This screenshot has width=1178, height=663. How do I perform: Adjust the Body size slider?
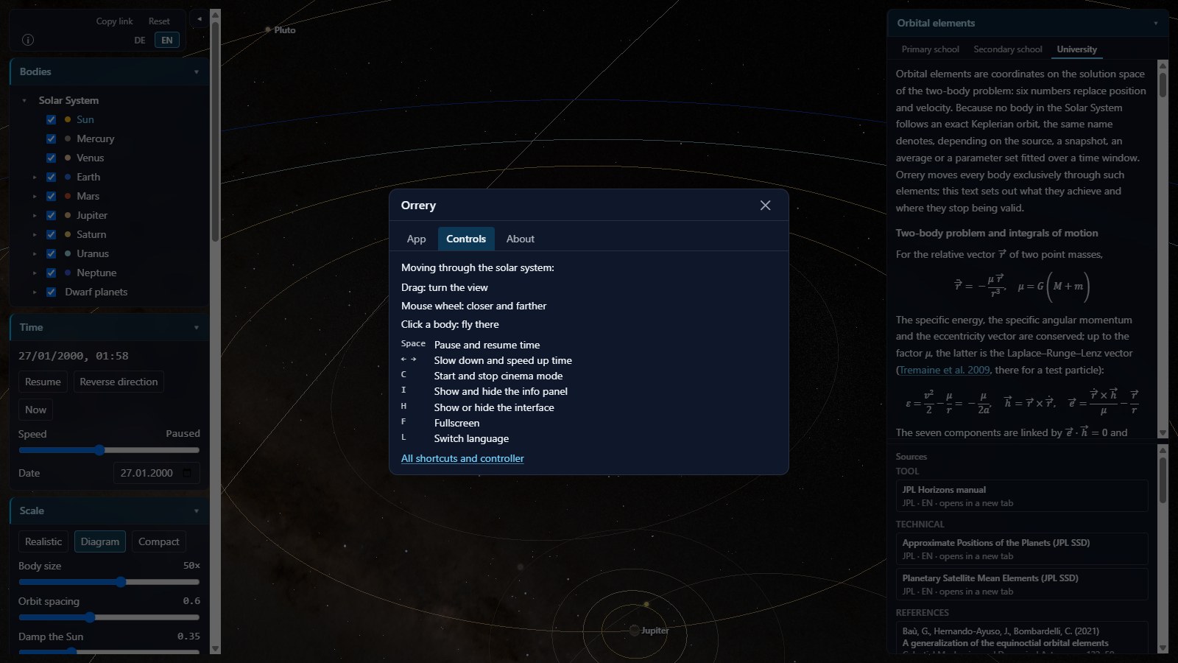click(109, 582)
